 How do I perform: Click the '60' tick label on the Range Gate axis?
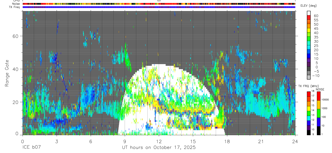coord(16,36)
